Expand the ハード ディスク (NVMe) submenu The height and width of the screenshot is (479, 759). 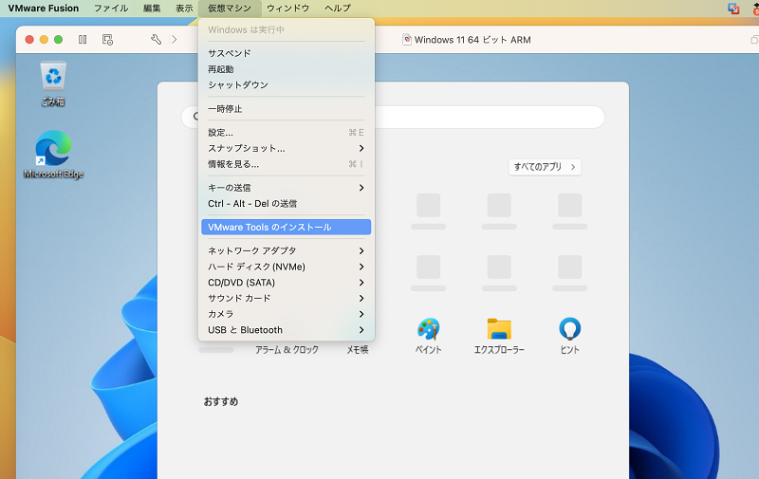(x=287, y=267)
